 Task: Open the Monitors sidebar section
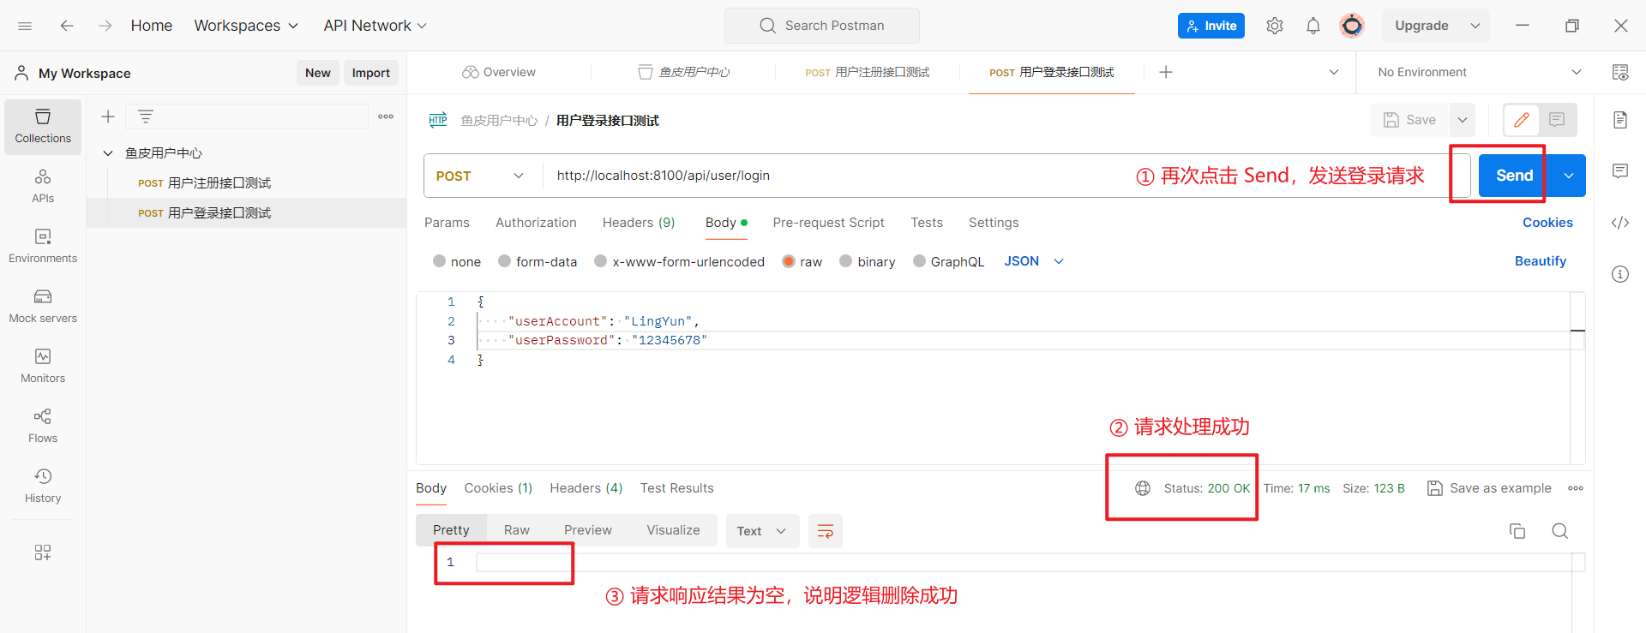click(x=43, y=366)
